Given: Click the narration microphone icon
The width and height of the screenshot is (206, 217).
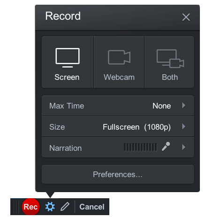Looking at the screenshot, I should 166,147.
